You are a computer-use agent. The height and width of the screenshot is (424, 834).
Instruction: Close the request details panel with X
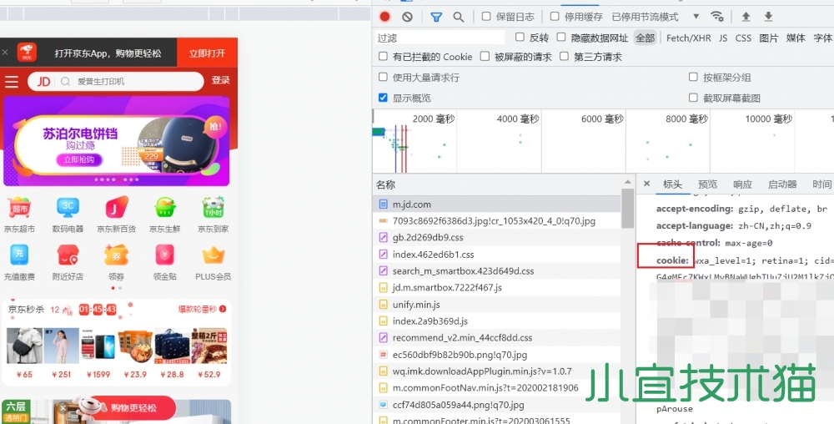coord(647,184)
